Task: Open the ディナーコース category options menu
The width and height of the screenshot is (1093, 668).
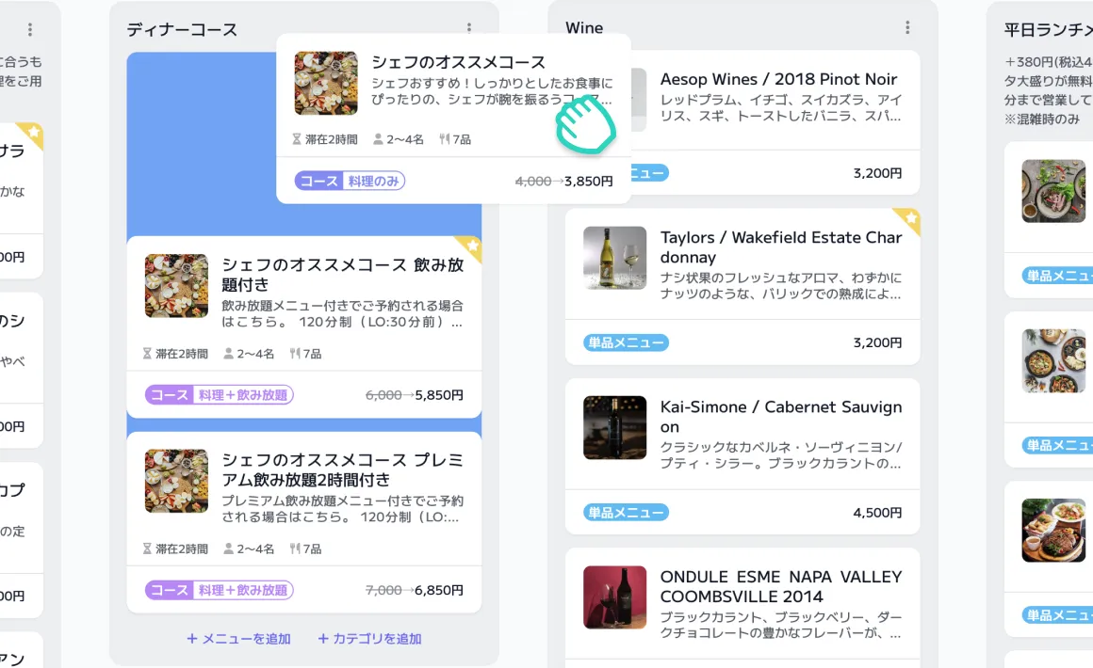Action: 469,29
